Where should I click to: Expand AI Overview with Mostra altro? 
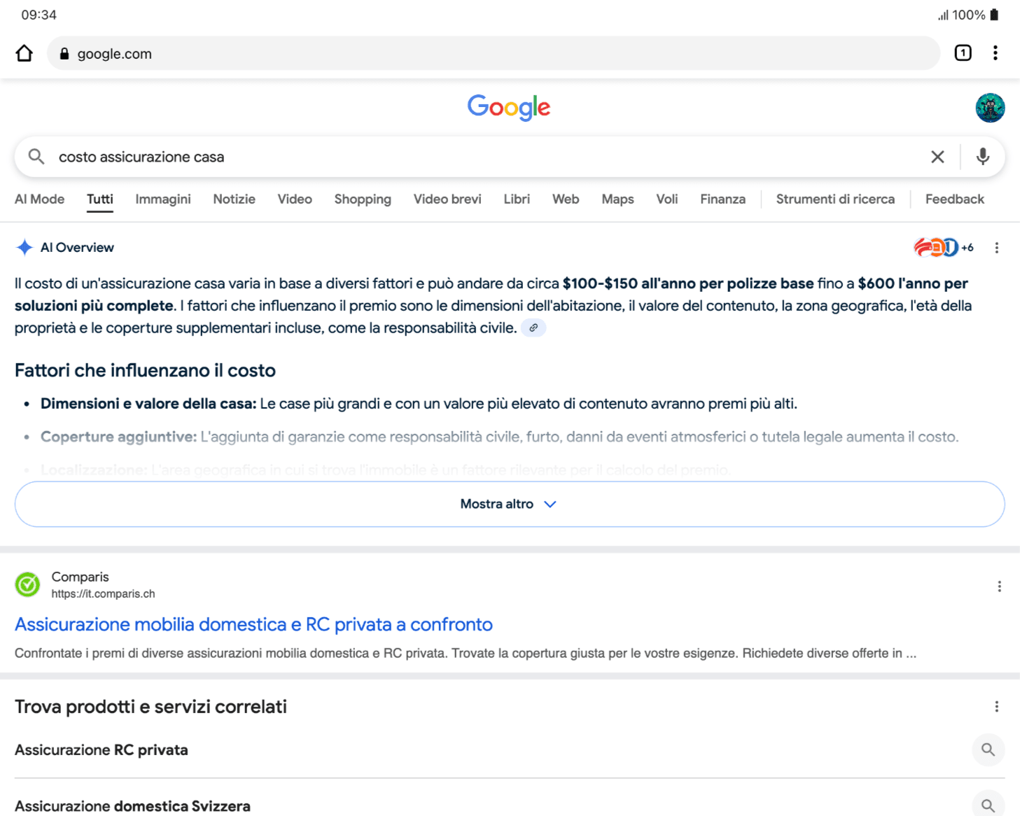pyautogui.click(x=509, y=504)
